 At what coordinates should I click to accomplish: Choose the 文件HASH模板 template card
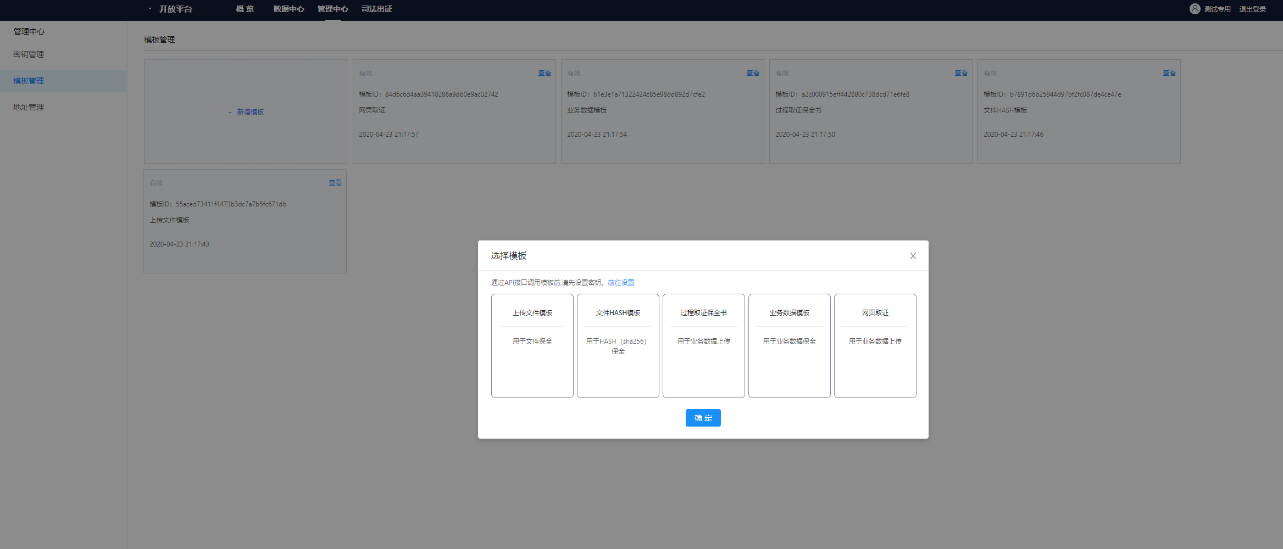618,346
